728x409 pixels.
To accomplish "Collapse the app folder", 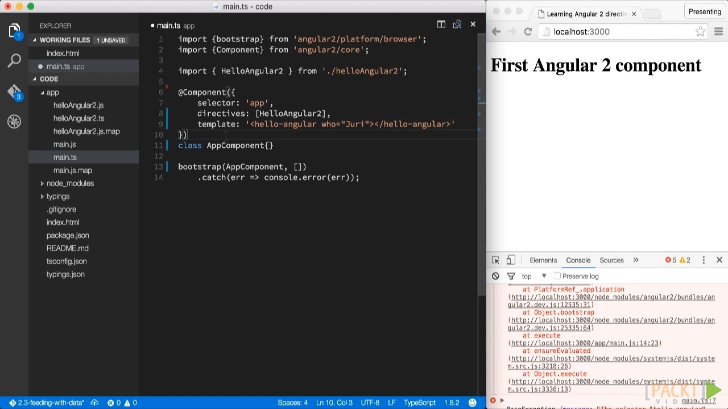I will pyautogui.click(x=42, y=93).
